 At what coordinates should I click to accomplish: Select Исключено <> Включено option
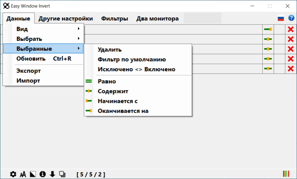point(136,69)
